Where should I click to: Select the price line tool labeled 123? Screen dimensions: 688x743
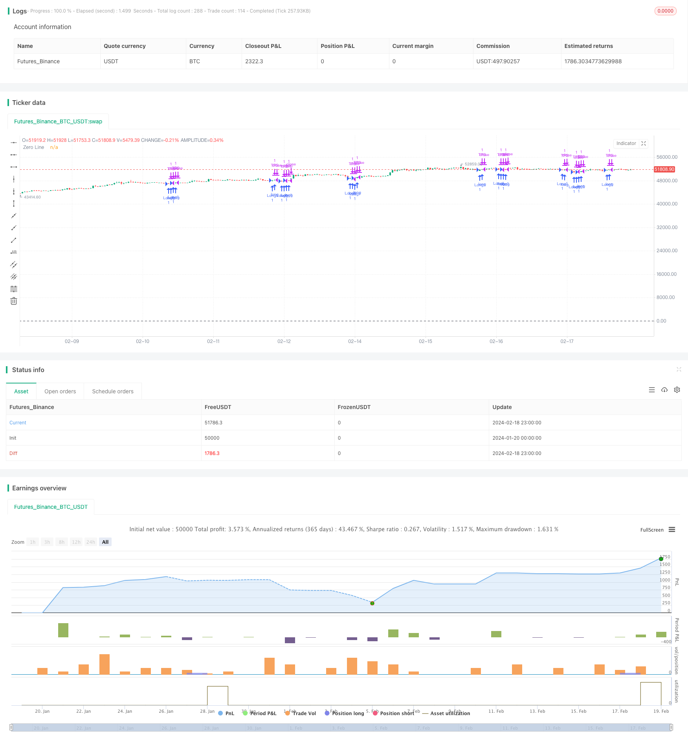[14, 252]
